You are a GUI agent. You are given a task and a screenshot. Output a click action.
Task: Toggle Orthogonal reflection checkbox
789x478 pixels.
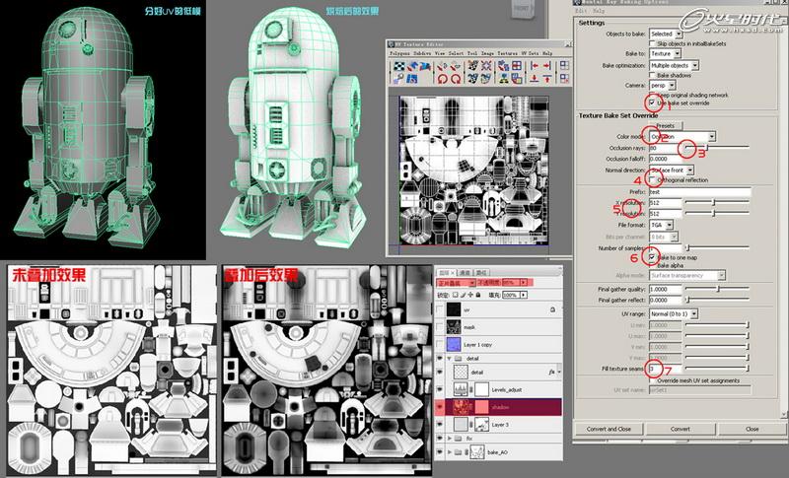(652, 180)
